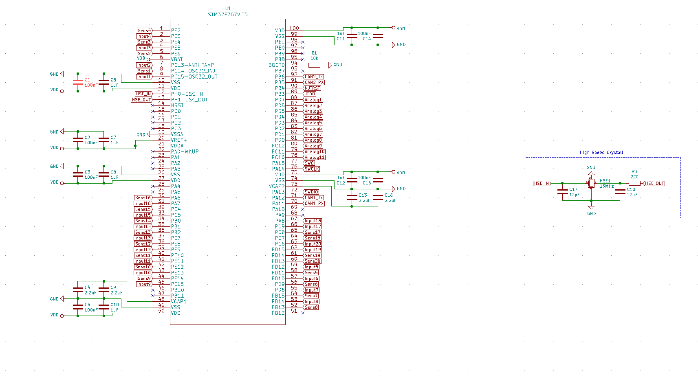Screen dimensions: 698x386
Task: Select the CAN1_RX net label
Action: coord(314,203)
